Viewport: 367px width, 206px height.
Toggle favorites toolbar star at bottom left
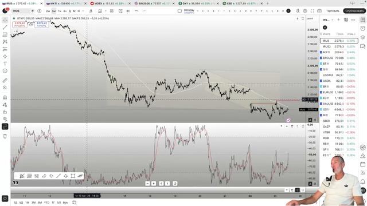point(5,199)
